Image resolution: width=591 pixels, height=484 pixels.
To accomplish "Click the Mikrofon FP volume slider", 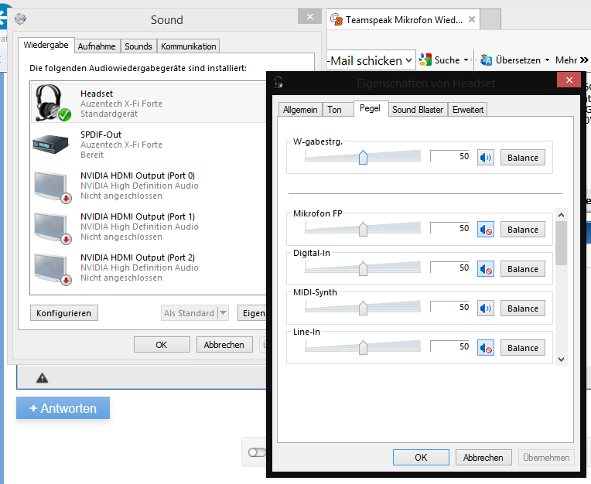I will tap(363, 229).
